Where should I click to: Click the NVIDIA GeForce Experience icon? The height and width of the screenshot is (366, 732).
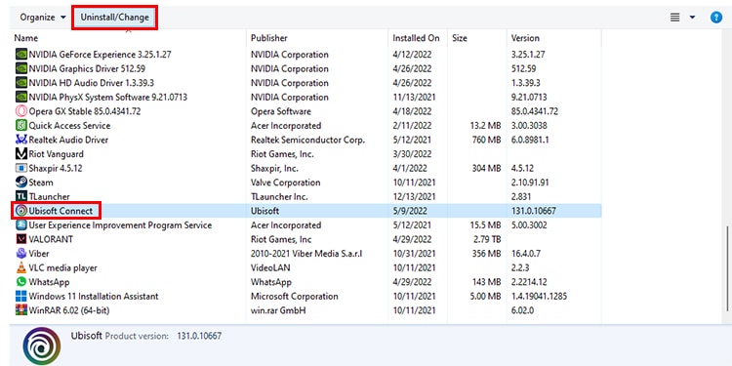pos(21,54)
